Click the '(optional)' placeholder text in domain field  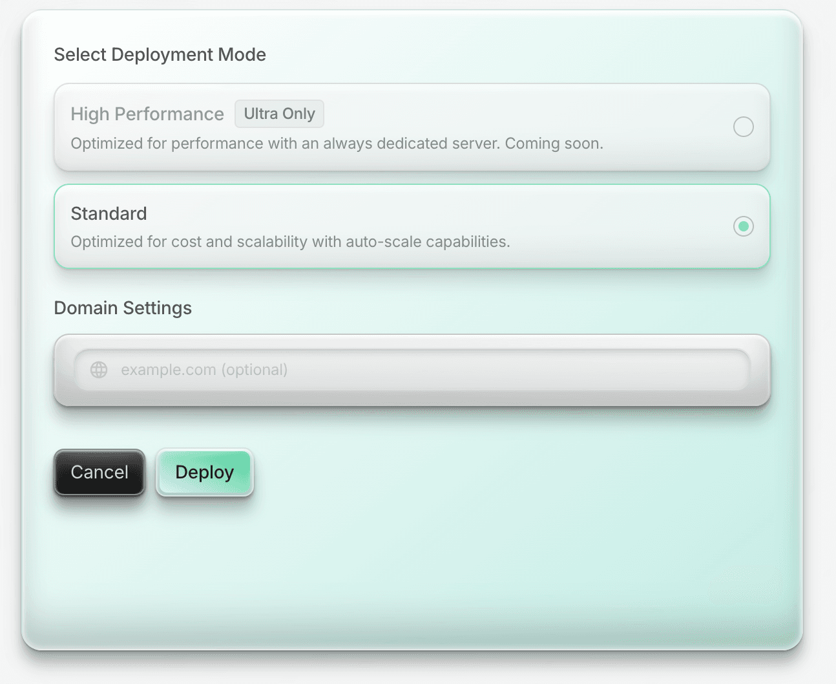(255, 370)
